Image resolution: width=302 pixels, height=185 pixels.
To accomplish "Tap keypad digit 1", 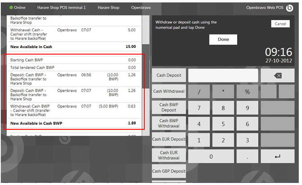I will 199,140.
